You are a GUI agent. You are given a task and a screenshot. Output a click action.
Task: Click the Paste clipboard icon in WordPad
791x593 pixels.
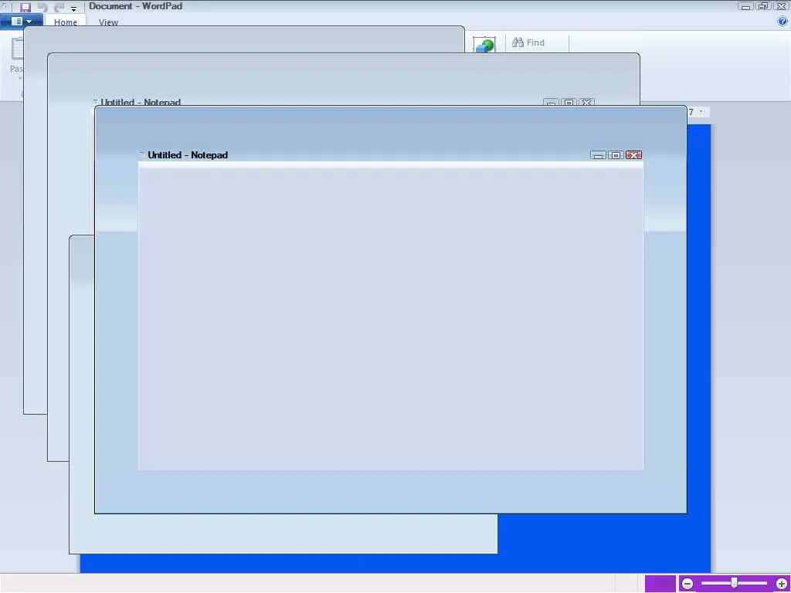click(17, 48)
